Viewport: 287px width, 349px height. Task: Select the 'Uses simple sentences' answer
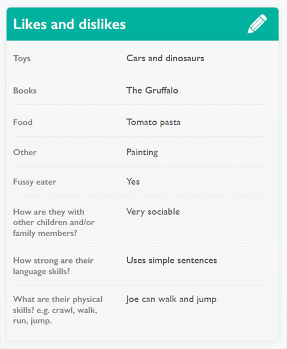(171, 261)
